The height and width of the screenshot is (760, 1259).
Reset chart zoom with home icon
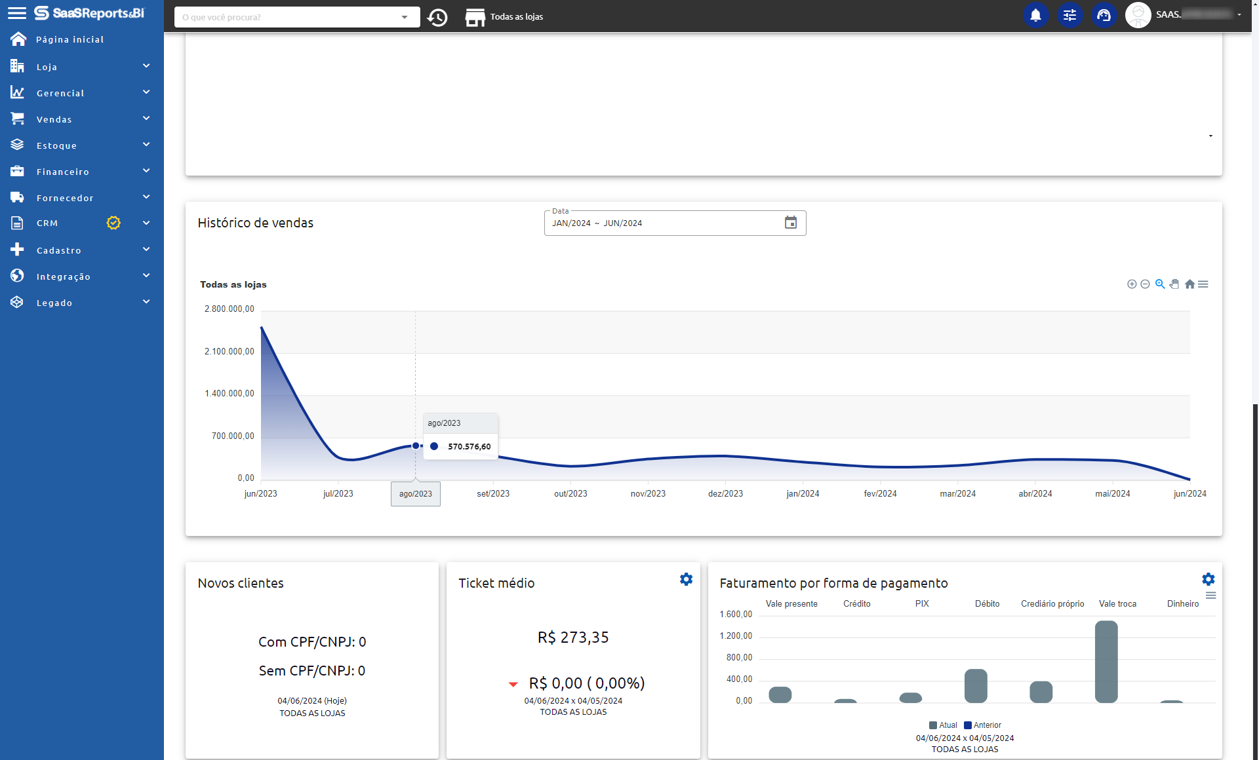click(x=1189, y=284)
